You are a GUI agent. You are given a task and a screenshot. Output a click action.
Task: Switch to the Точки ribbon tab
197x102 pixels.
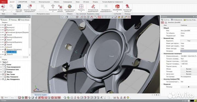(33, 2)
